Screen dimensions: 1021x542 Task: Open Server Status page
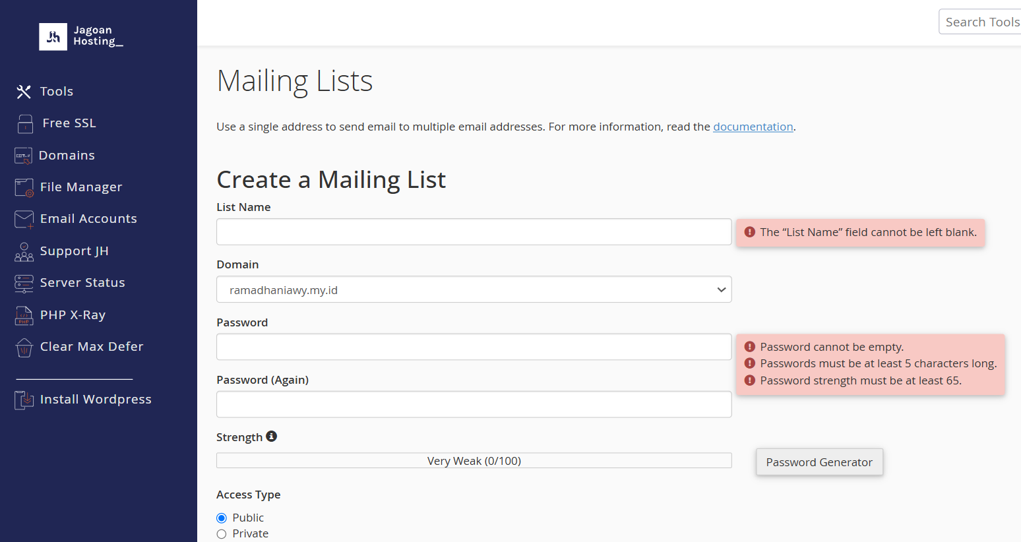[x=82, y=283]
